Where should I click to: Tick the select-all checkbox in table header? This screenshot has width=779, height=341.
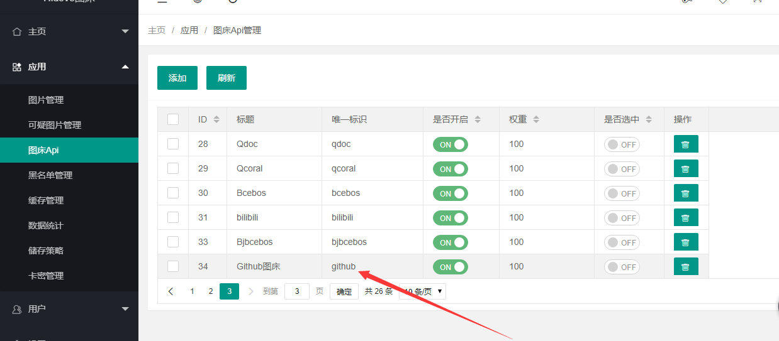point(173,119)
